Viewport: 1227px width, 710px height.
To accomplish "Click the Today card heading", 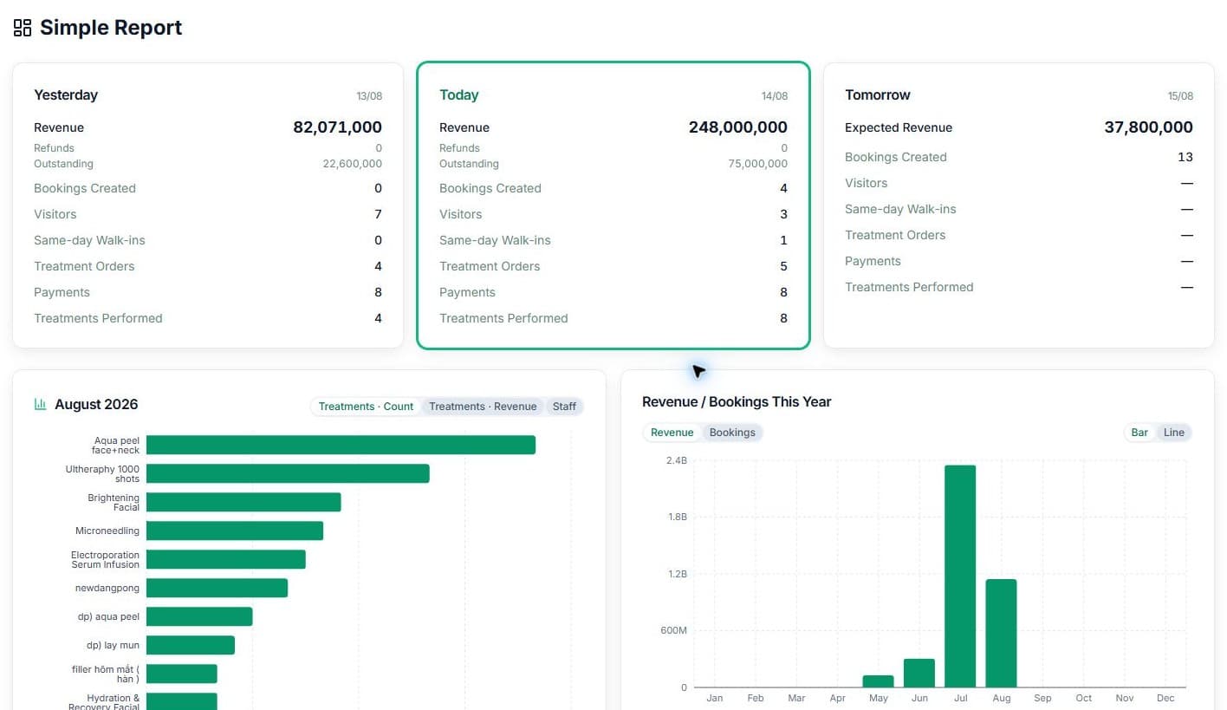I will (459, 95).
